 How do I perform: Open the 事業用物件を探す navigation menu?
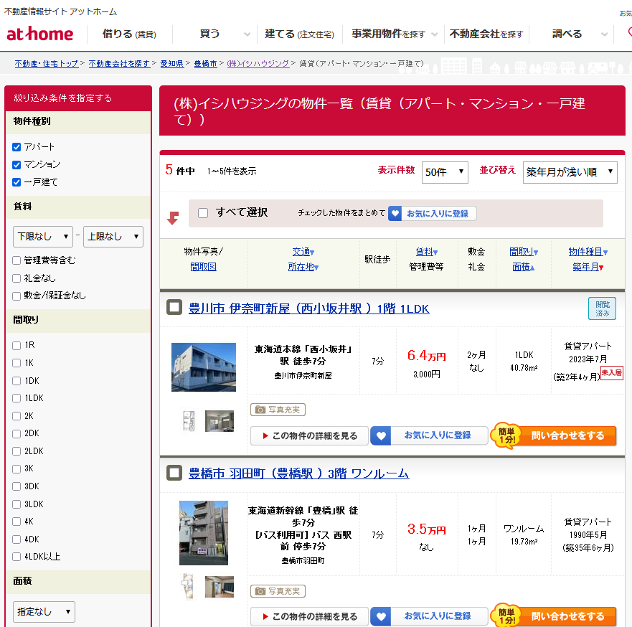(x=388, y=34)
